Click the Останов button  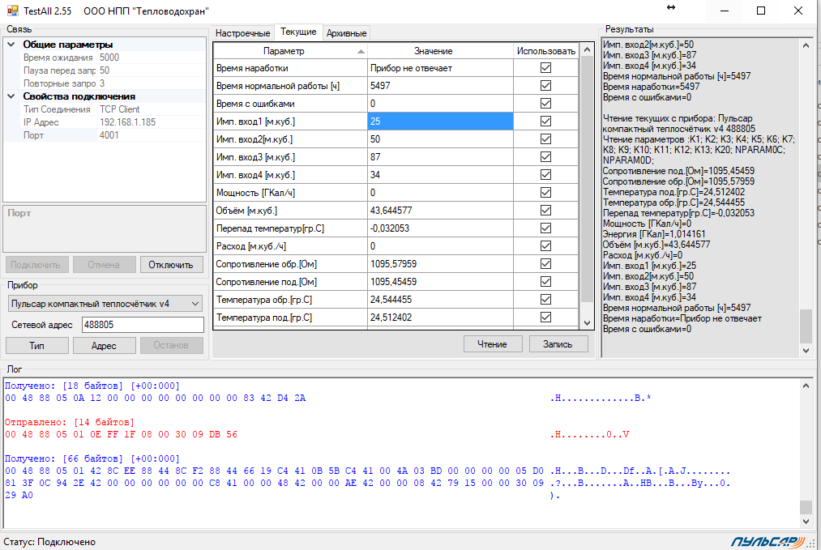click(x=171, y=345)
